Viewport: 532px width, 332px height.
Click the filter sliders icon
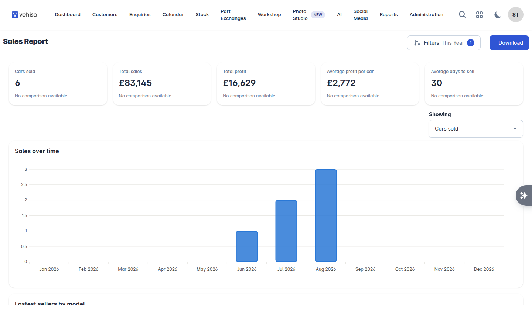pos(417,43)
